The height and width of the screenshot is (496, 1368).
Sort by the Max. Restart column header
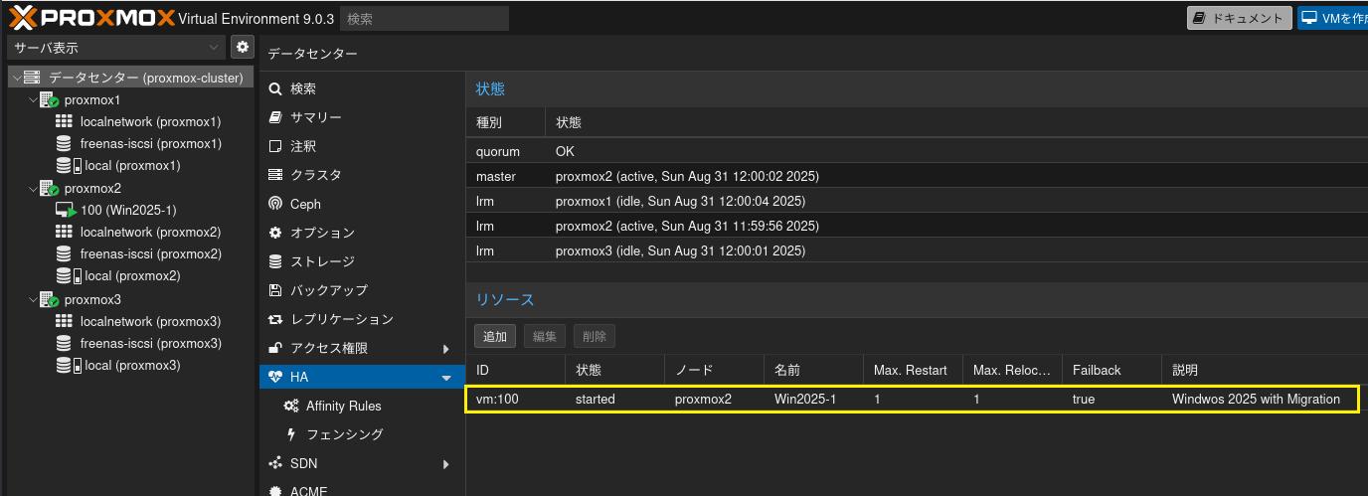point(913,370)
